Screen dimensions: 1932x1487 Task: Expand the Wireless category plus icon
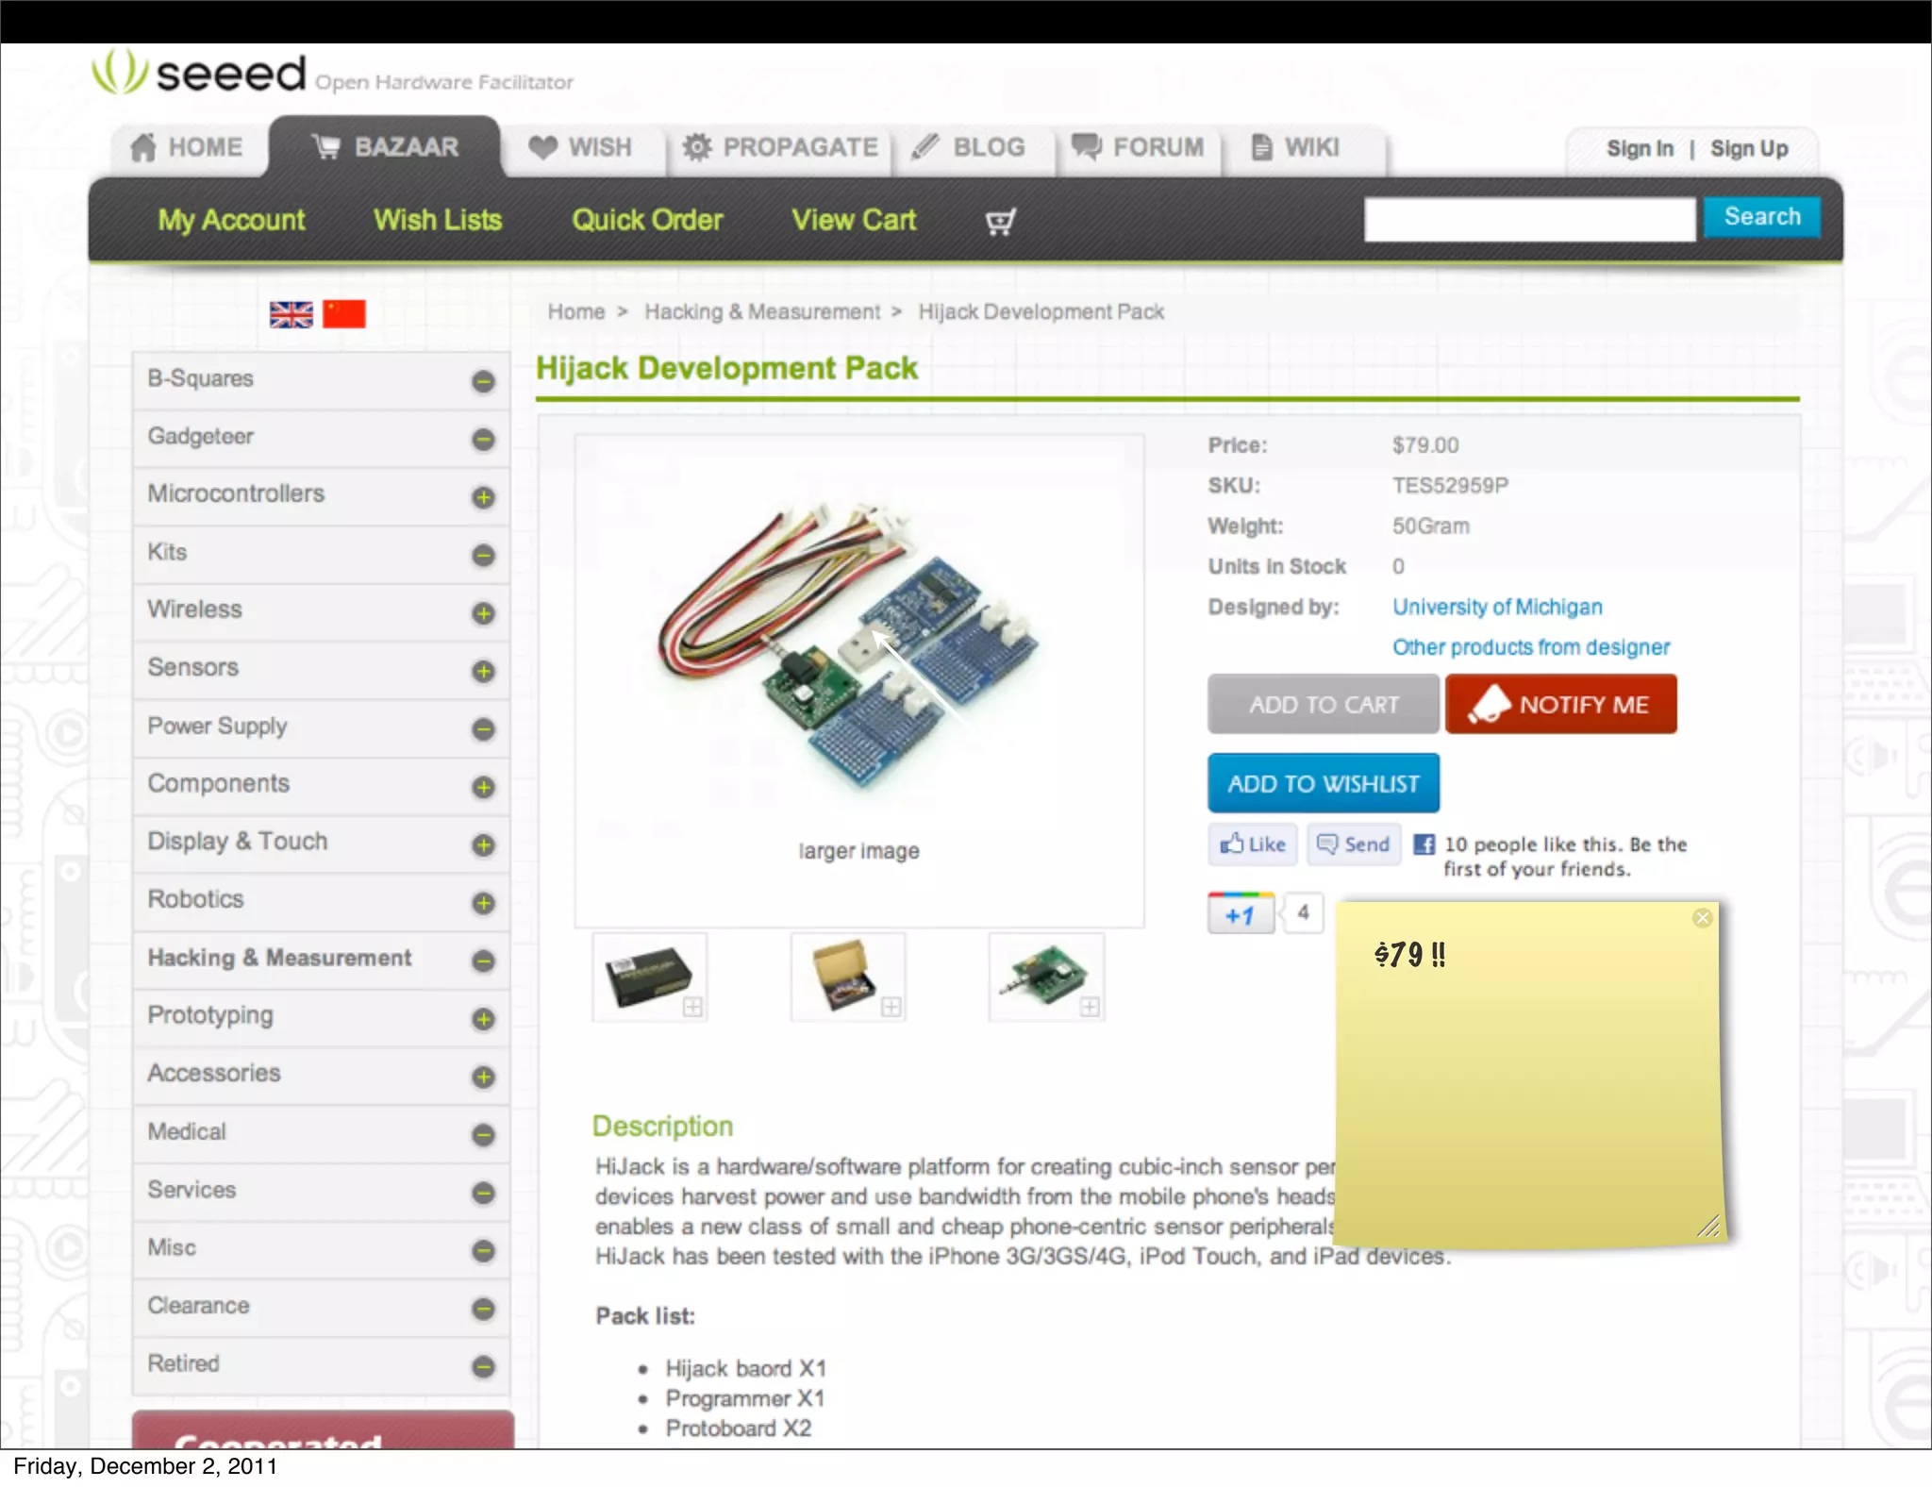coord(483,613)
